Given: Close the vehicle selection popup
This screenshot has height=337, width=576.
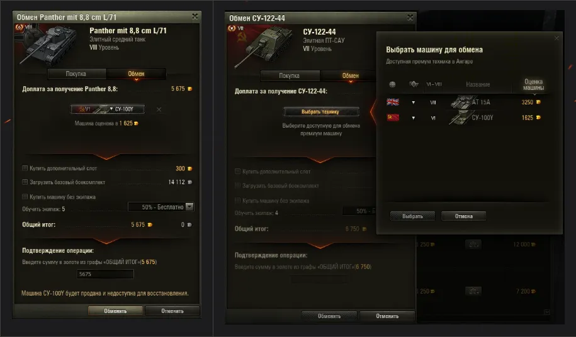Looking at the screenshot, I should [x=556, y=38].
